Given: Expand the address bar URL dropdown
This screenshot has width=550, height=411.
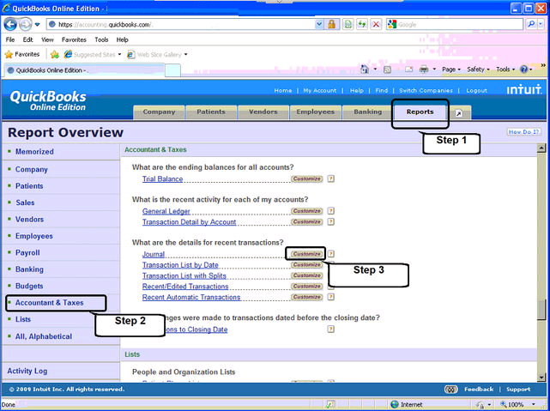Looking at the screenshot, I should pyautogui.click(x=319, y=24).
